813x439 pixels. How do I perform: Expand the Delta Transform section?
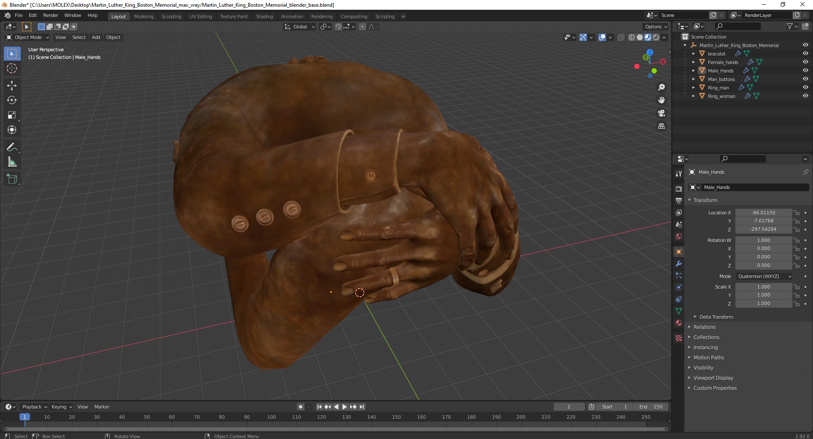coord(716,317)
